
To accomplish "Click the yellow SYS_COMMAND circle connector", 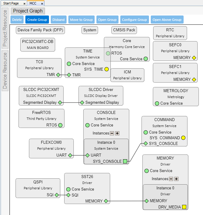I will click(183, 138).
